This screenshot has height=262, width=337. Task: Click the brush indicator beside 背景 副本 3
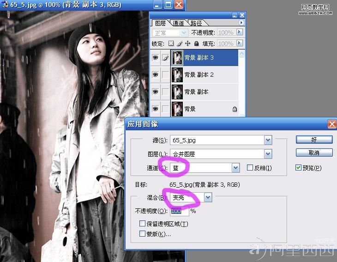[165, 57]
